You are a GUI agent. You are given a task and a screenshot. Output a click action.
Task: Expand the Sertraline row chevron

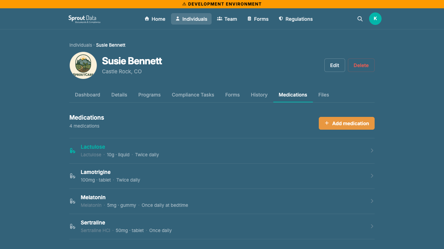pos(372,226)
